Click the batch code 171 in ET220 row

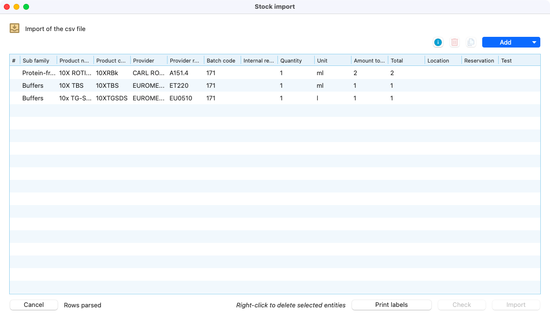(222, 86)
